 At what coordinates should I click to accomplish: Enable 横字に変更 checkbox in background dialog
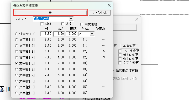tap(120, 55)
